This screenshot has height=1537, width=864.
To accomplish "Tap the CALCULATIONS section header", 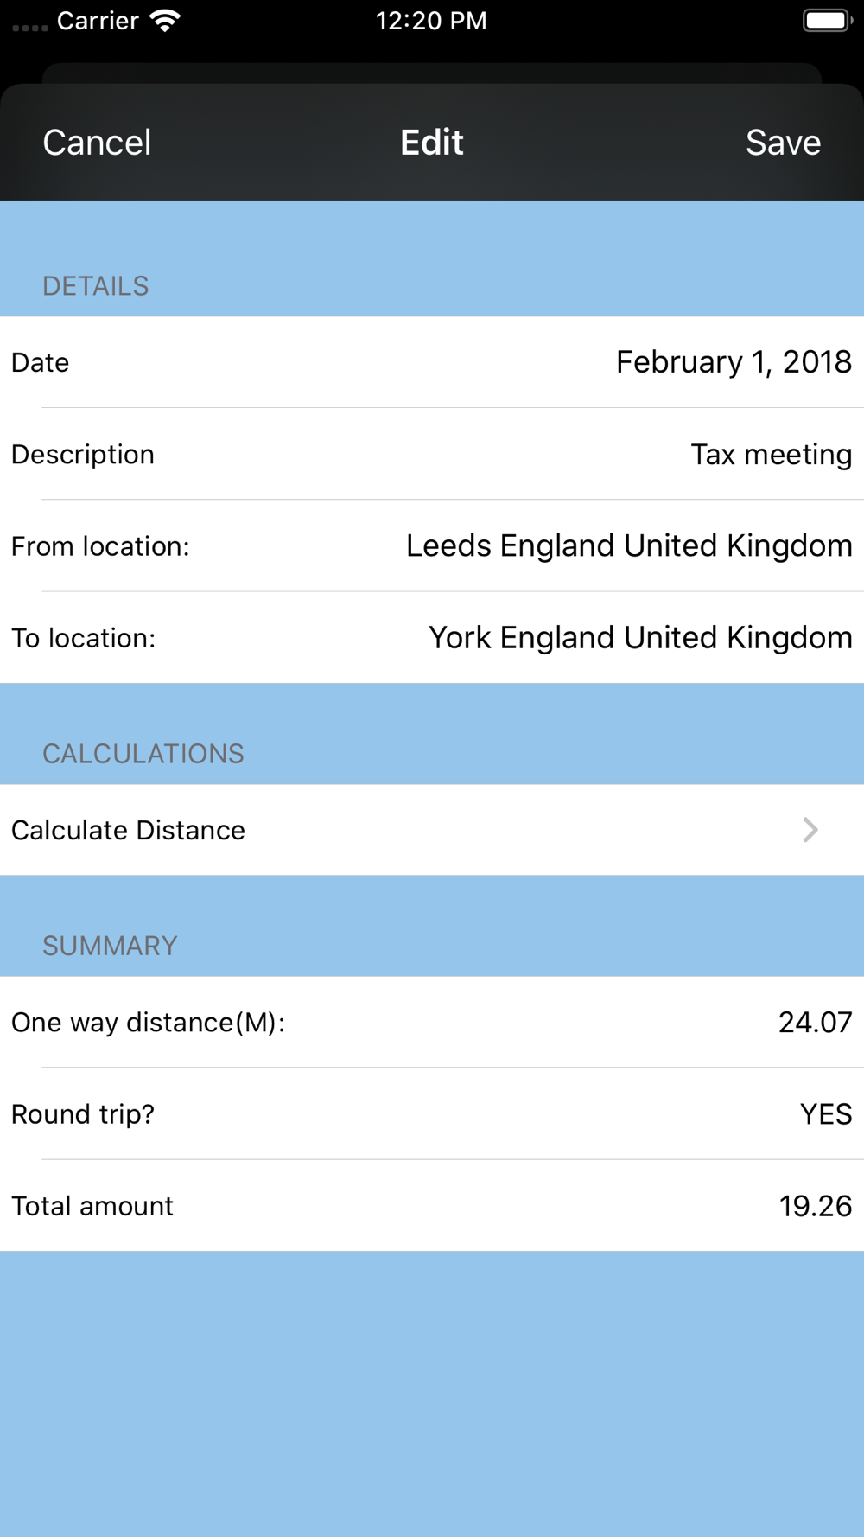I will [x=143, y=754].
